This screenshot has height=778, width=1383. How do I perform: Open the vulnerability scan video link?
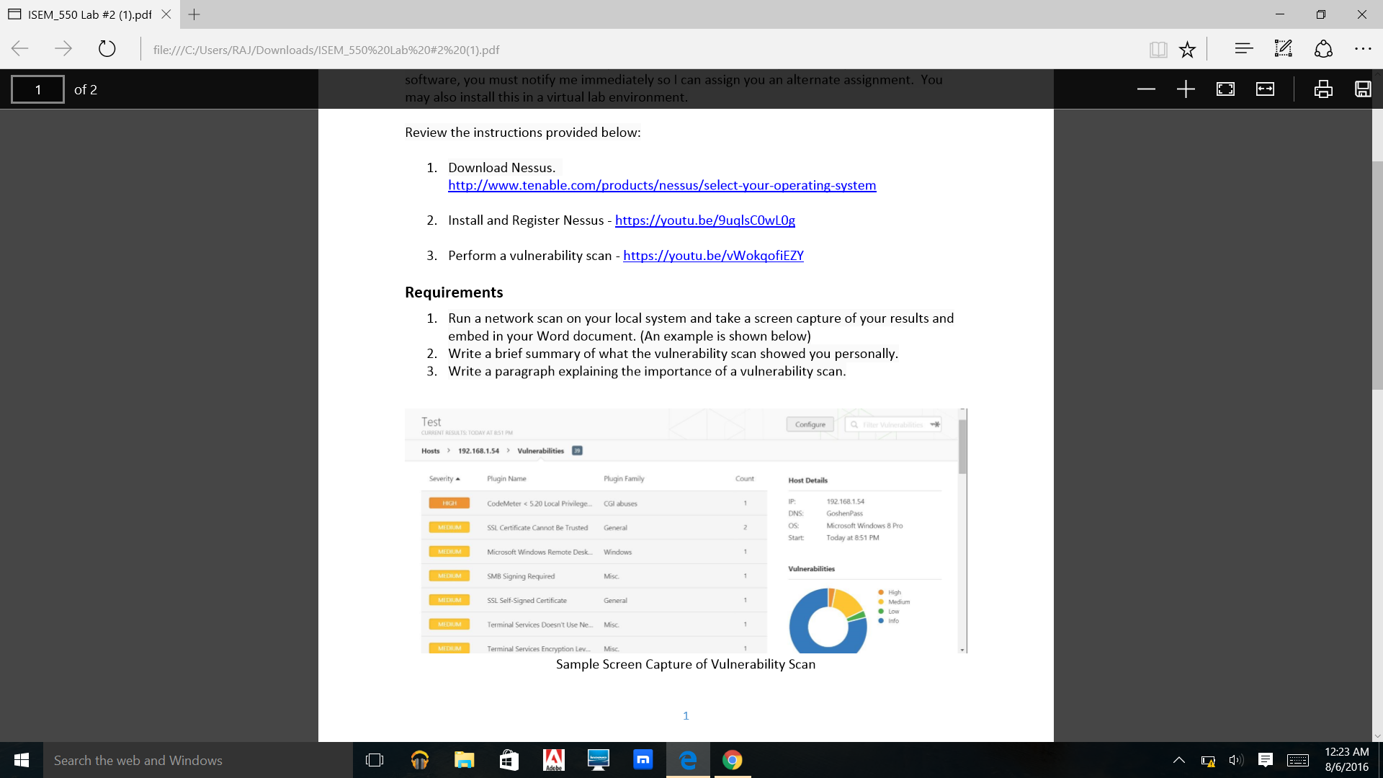[x=713, y=256]
